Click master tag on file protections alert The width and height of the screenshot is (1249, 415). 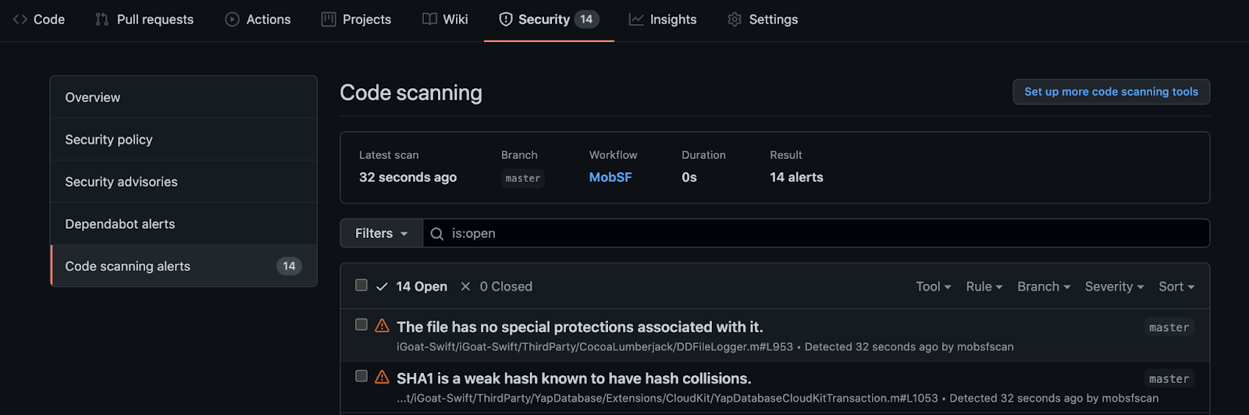click(x=1169, y=328)
